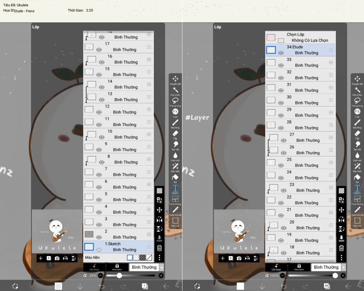Toggle the eye icon on layer 5

coord(99,200)
